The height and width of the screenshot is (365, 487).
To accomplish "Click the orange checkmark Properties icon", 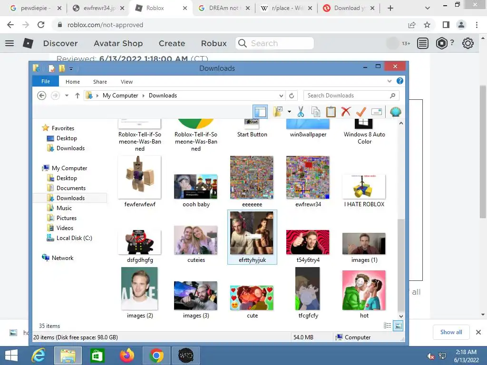I will coord(361,112).
